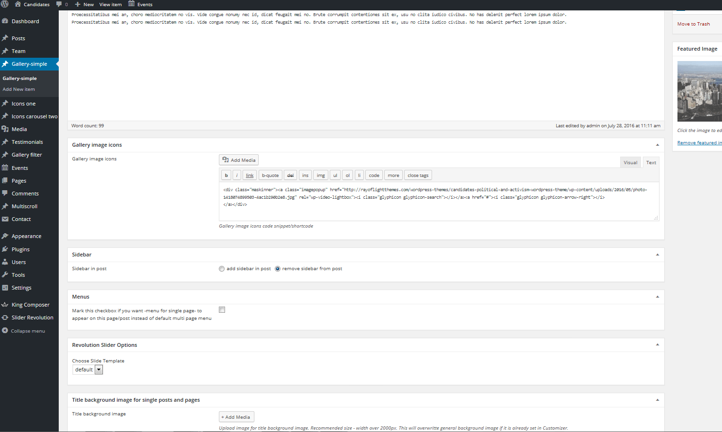Image resolution: width=722 pixels, height=432 pixels.
Task: Collapse the Gallery image icons panel
Action: (x=657, y=145)
